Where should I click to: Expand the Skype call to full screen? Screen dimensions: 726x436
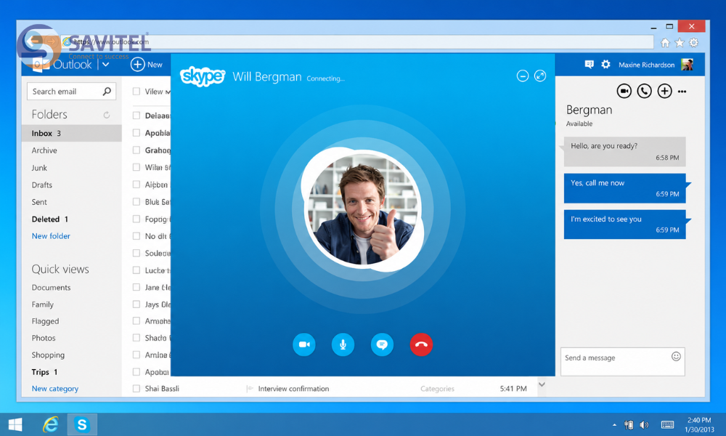[x=540, y=76]
